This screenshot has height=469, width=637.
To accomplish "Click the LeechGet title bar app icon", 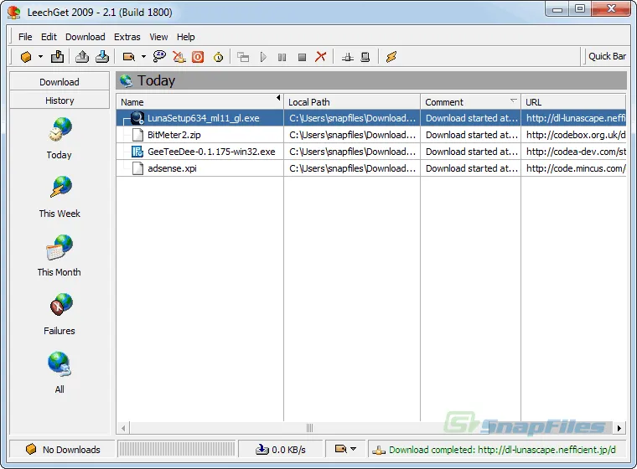I will click(13, 13).
